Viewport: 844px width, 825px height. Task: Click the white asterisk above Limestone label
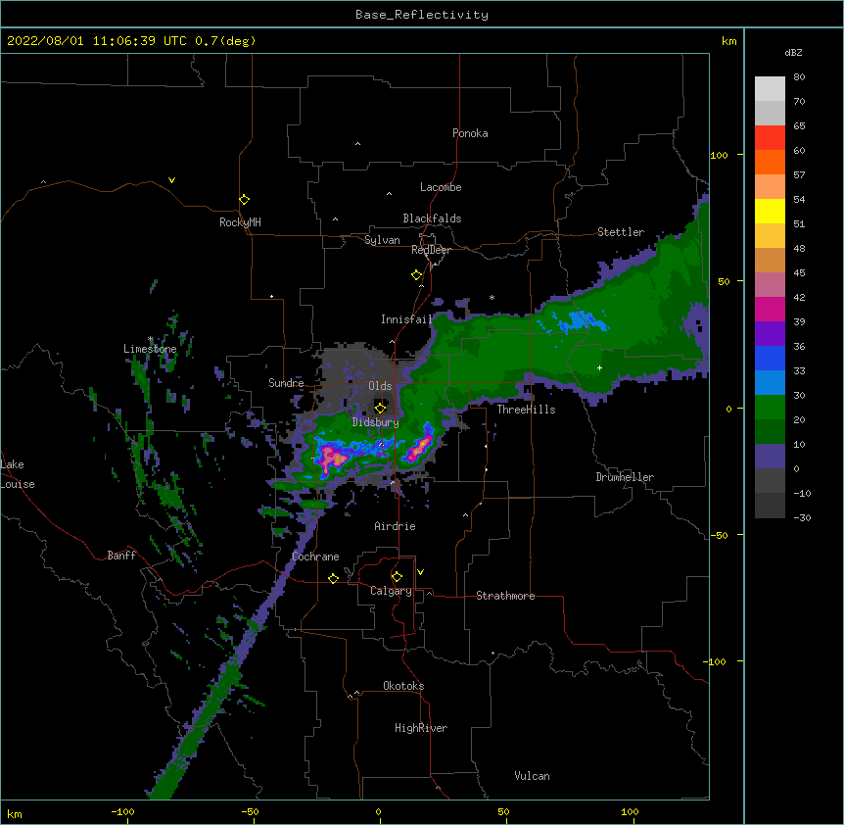click(x=151, y=339)
